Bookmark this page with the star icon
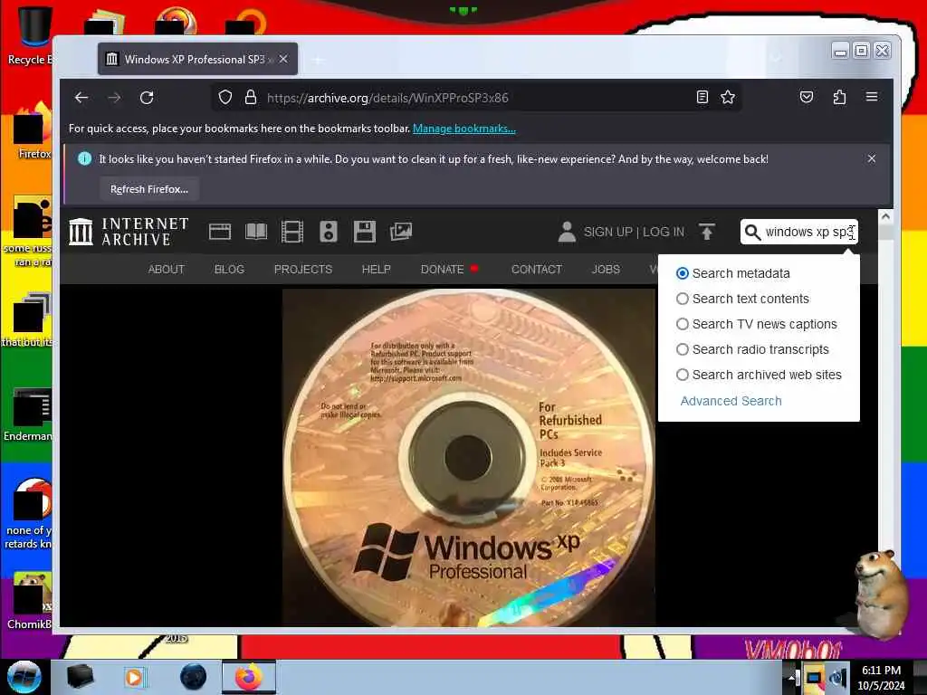Viewport: 927px width, 695px height. [728, 98]
